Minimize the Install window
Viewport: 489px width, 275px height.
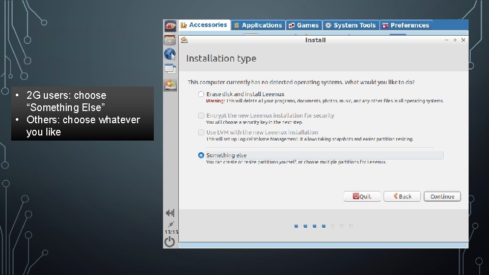pos(446,40)
